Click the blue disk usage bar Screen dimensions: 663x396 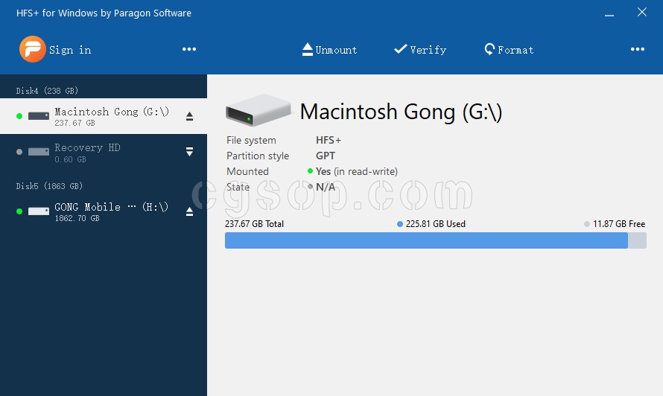pos(426,240)
